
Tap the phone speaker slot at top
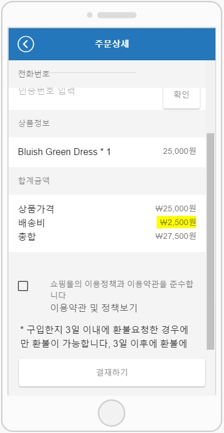point(117,15)
